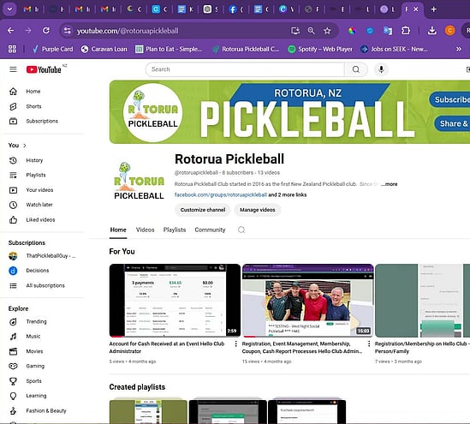Play the Registration/Membership on Hello Club thumbnail
This screenshot has height=424, width=470.
click(x=422, y=301)
